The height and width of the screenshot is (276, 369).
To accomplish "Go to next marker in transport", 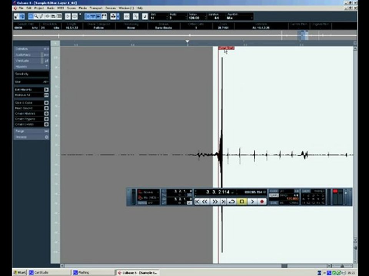I will point(223,202).
